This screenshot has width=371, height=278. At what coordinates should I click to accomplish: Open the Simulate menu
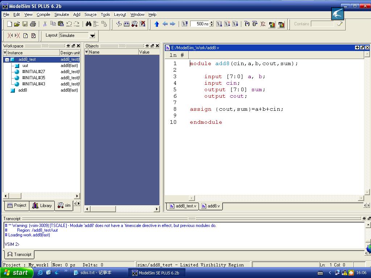(62, 14)
